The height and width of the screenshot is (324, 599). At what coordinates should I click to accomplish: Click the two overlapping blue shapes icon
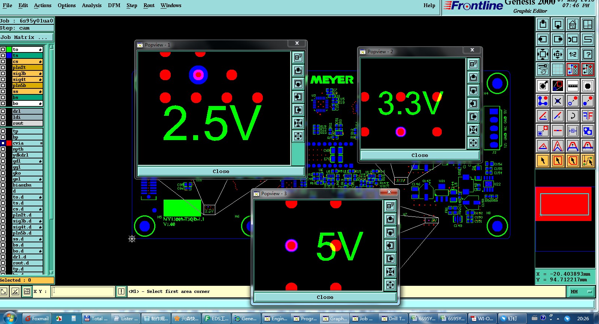588,131
